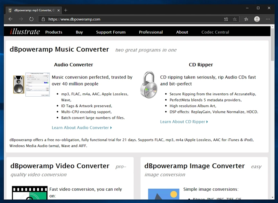Click 'ID Tags & Artwork preserved,' list item
This screenshot has width=278, height=203.
tap(87, 106)
